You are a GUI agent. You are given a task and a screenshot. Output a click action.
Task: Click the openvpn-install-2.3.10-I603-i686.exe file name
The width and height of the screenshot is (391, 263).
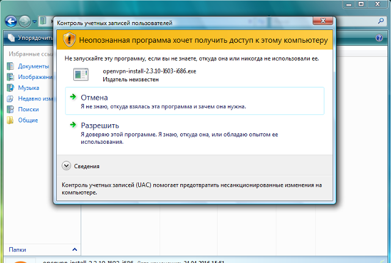tap(149, 71)
